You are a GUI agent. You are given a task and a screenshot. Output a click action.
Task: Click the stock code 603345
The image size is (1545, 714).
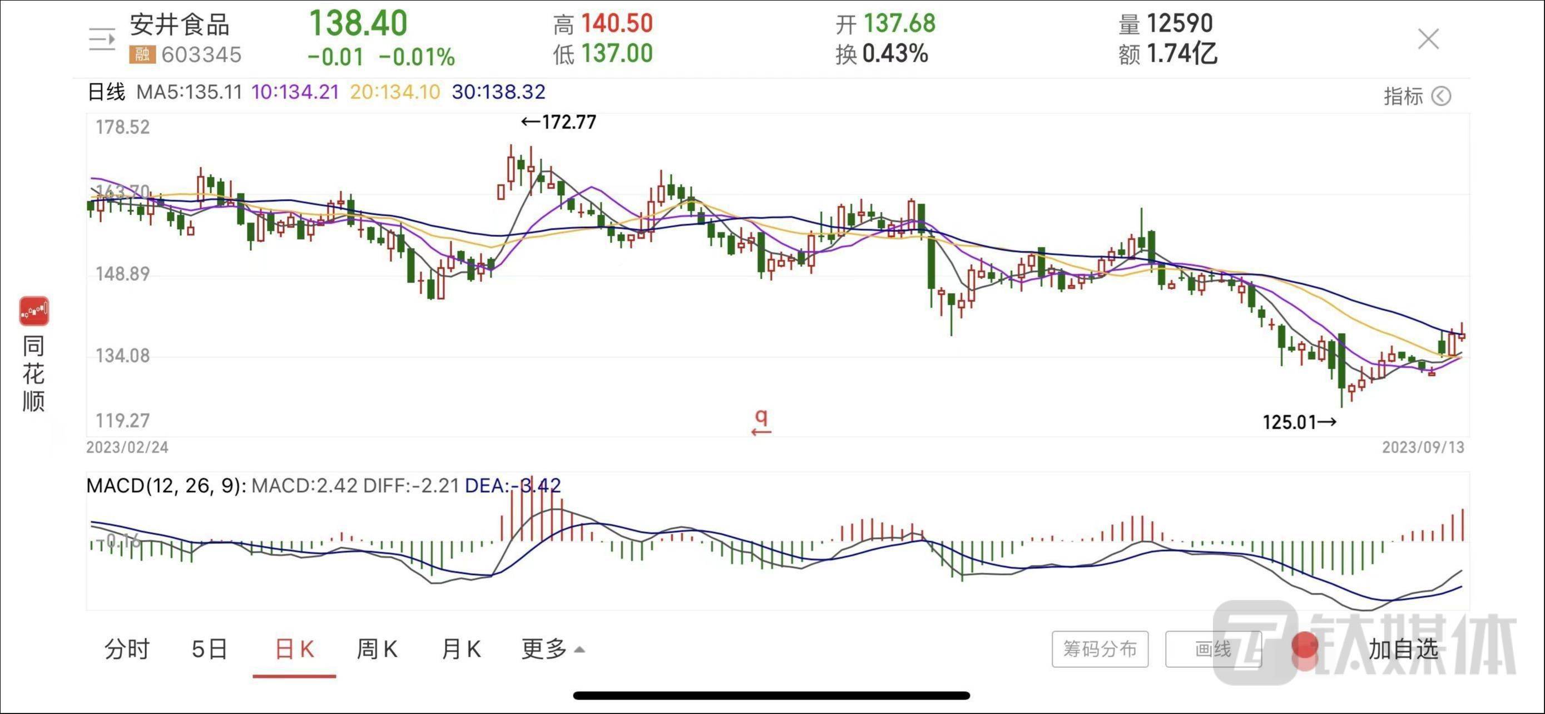(201, 54)
